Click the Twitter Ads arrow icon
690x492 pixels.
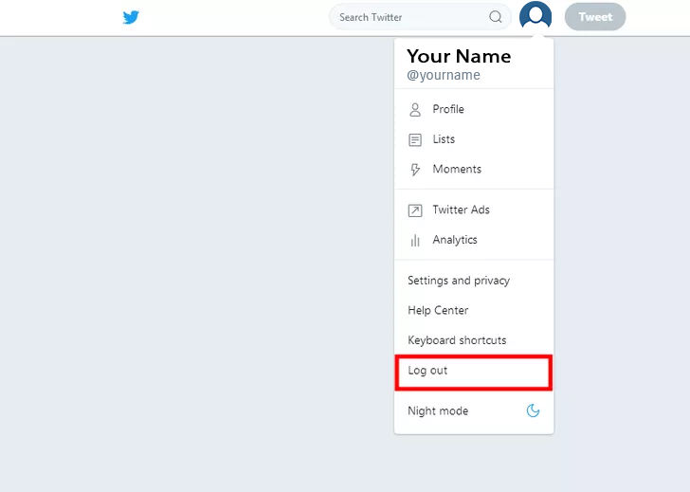point(415,210)
